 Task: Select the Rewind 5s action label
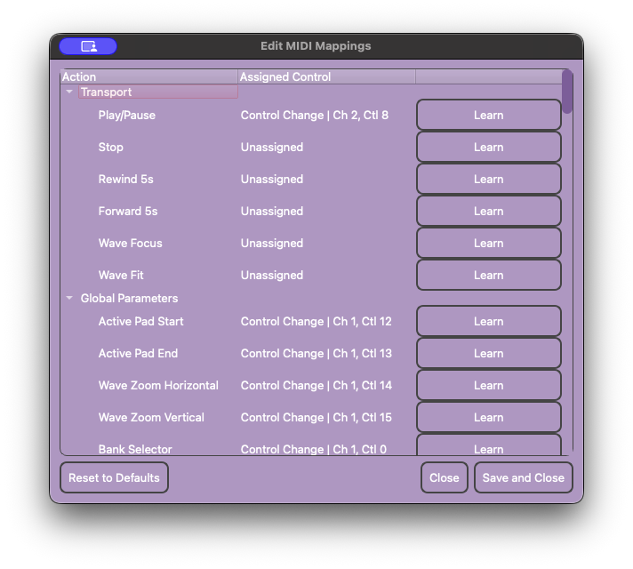126,179
